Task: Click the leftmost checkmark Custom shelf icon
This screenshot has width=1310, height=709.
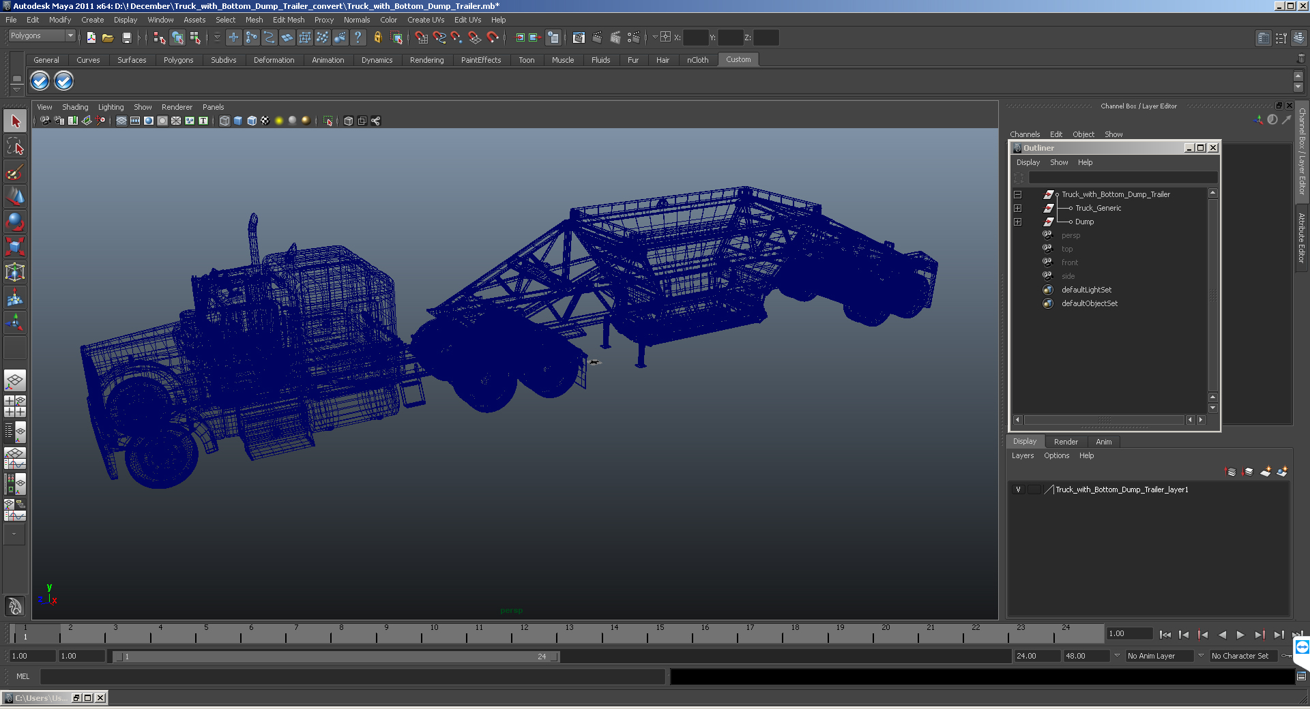Action: point(40,81)
